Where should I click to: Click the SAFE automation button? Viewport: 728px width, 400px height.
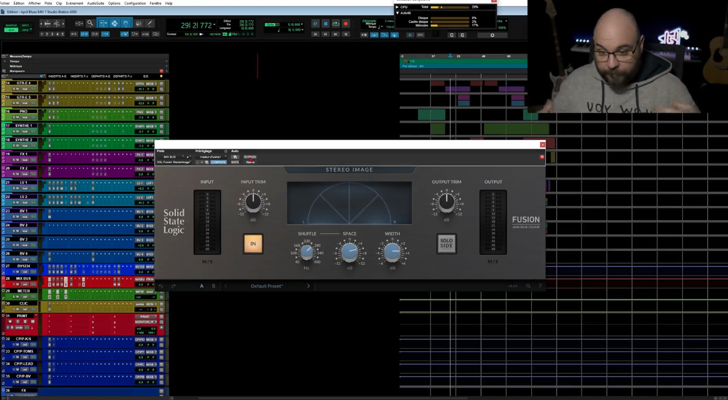(x=235, y=162)
